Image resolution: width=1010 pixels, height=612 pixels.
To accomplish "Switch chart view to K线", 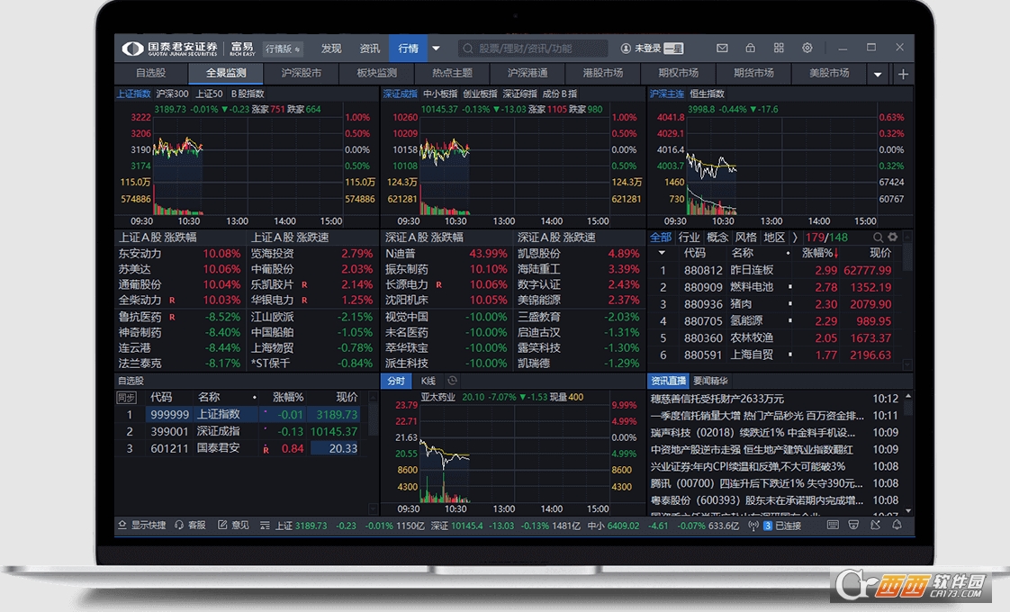I will click(428, 381).
